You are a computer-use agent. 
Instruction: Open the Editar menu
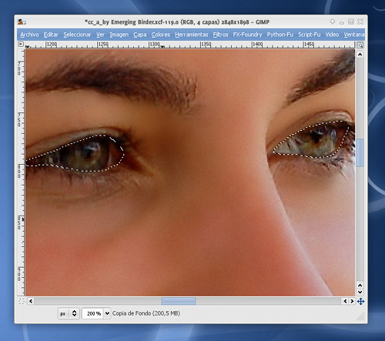51,35
